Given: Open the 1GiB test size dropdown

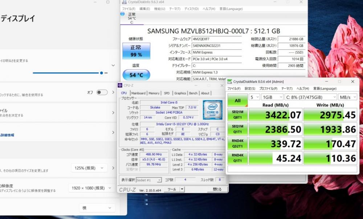Looking at the screenshot, I should click(x=272, y=97).
